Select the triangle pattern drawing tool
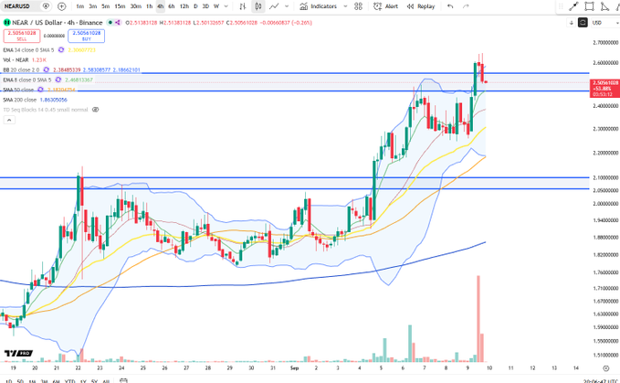The width and height of the screenshot is (620, 383). [x=604, y=6]
